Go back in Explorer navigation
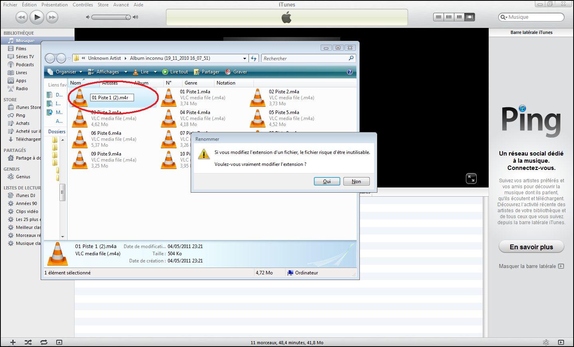The image size is (574, 347). [50, 59]
